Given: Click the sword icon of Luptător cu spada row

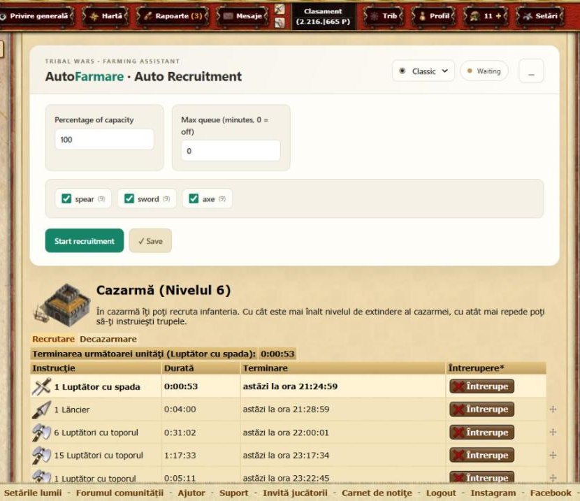Looking at the screenshot, I should (x=41, y=386).
